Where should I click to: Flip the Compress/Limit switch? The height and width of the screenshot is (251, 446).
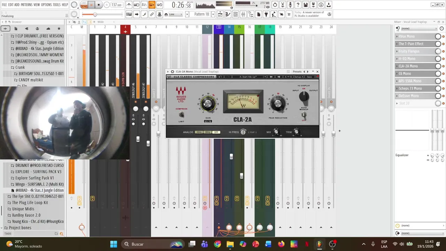(x=181, y=115)
